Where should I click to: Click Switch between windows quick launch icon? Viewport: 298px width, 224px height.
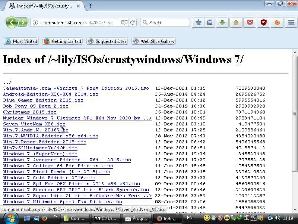pyautogui.click(x=36, y=218)
